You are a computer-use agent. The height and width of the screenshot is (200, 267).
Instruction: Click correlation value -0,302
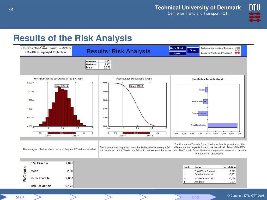pos(232,174)
